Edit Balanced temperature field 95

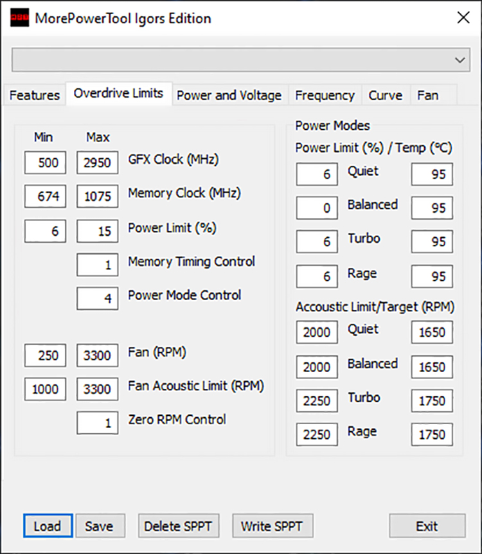point(432,208)
